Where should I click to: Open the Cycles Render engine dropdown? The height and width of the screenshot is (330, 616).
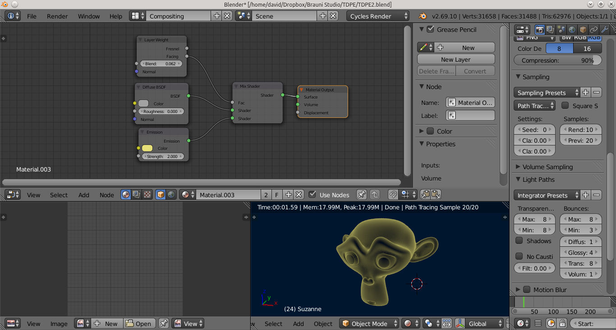(x=378, y=16)
